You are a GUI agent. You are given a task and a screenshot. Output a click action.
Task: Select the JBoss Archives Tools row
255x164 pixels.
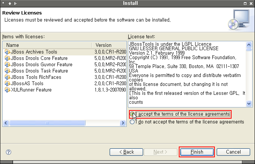pos(65,52)
